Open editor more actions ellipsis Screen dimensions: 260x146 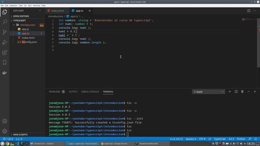pyautogui.click(x=255, y=11)
